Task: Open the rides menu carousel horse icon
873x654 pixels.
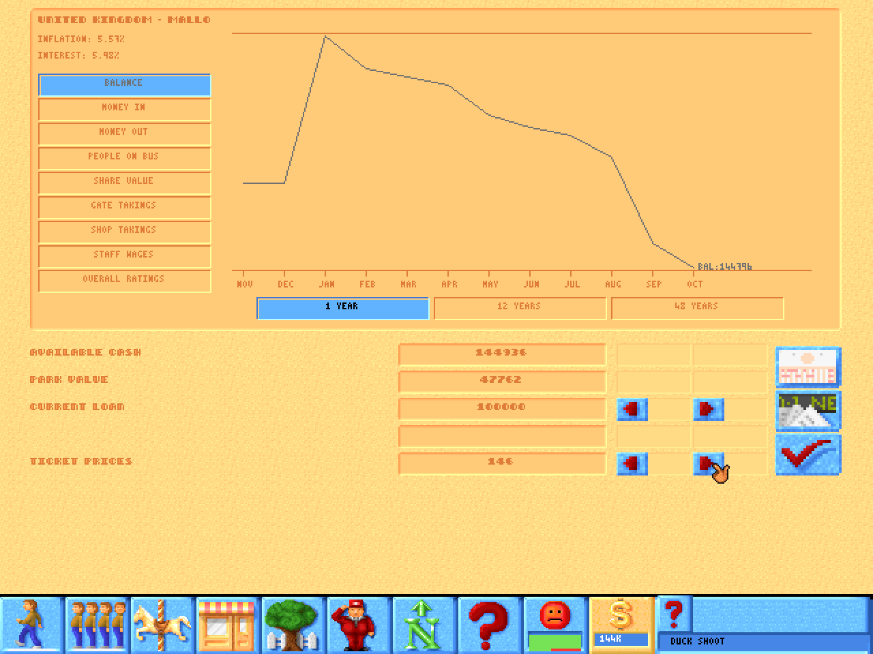Action: click(x=162, y=625)
